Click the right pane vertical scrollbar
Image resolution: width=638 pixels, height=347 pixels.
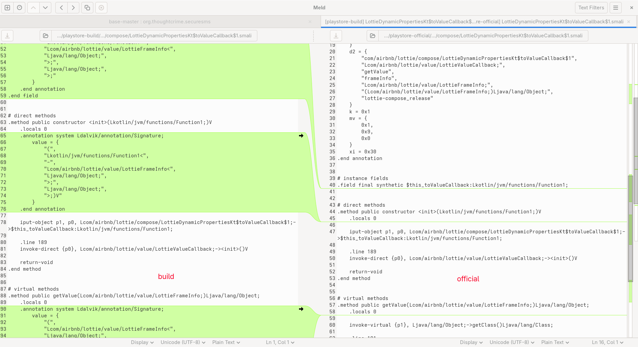coord(630,228)
